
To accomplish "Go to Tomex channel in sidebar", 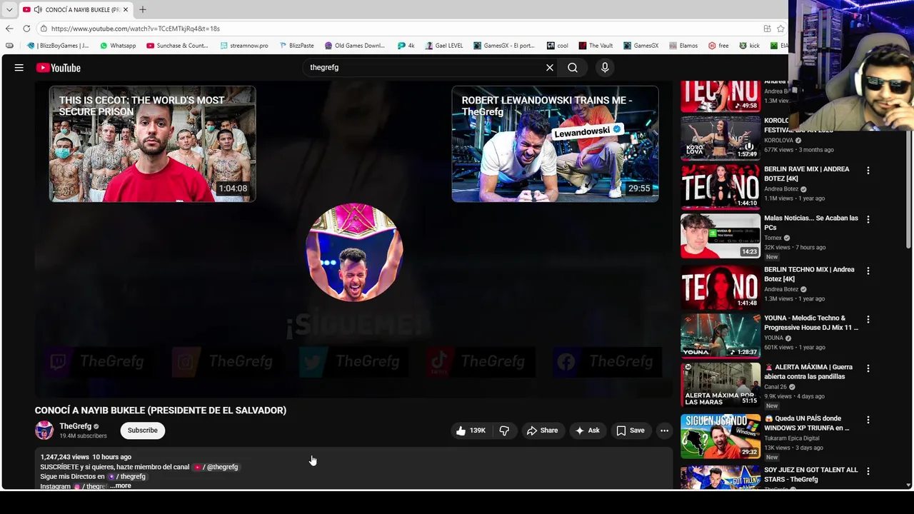I will tap(773, 238).
